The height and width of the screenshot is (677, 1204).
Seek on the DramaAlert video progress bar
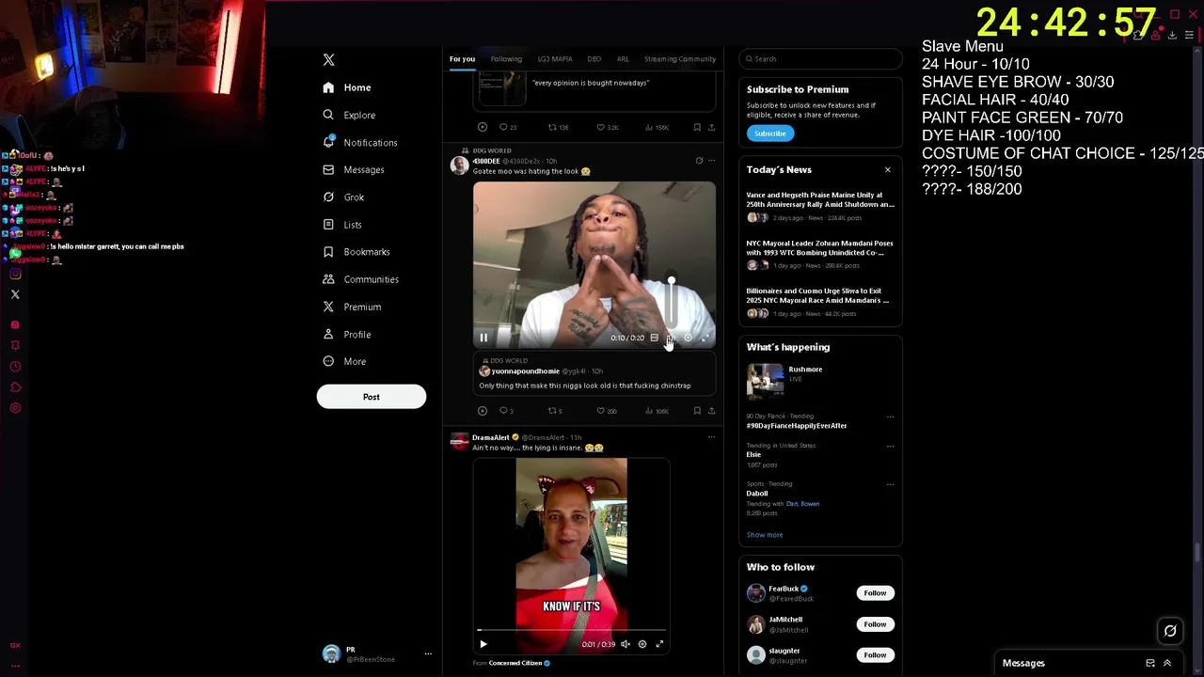pyautogui.click(x=572, y=630)
